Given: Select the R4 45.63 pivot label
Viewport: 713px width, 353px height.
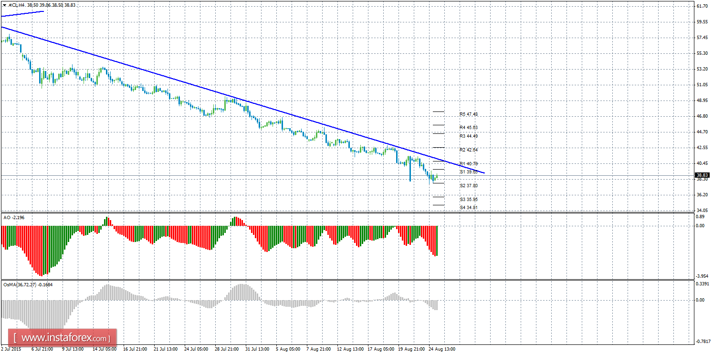Looking at the screenshot, I should [469, 128].
